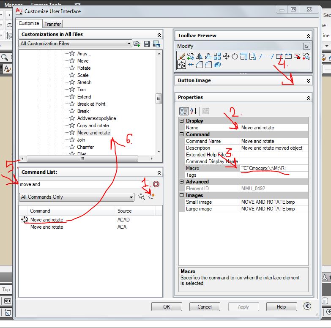This screenshot has width=331, height=328.
Task: Collapse the Display property category
Action: pyautogui.click(x=181, y=121)
